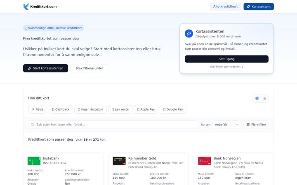This screenshot has width=297, height=185.
Task: Click the 'Kredittkort som passer deg' heading
Action: 51,139
